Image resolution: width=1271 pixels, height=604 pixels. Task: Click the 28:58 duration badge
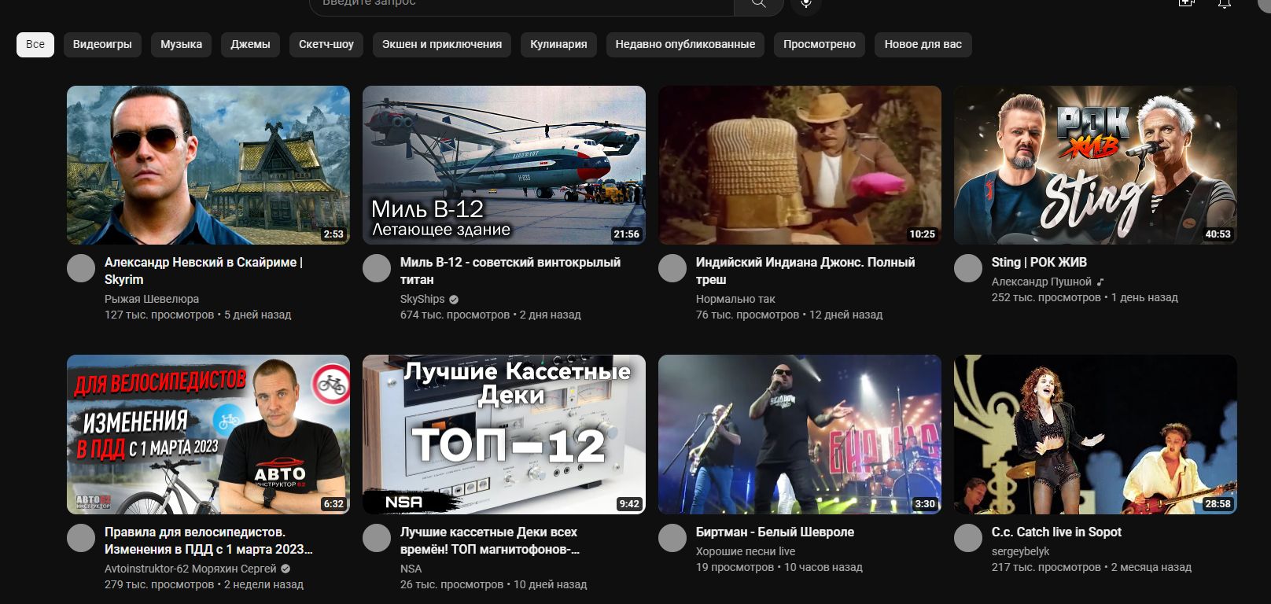coord(1218,504)
